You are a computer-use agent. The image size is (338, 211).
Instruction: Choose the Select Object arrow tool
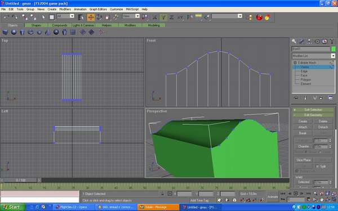43,17
